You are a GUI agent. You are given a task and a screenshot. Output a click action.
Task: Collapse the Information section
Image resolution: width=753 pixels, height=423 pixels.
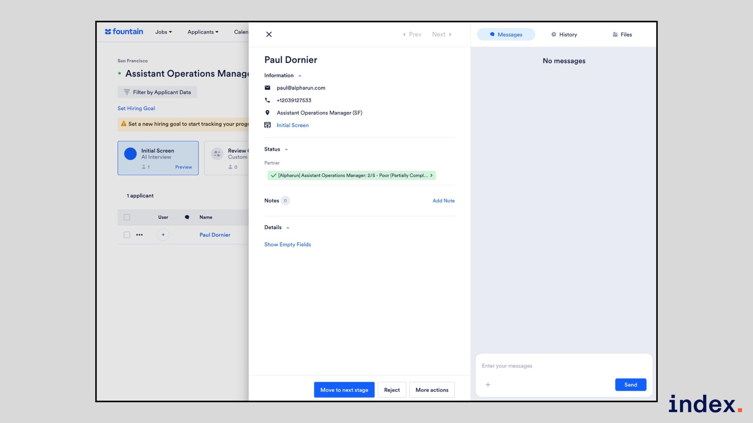tap(300, 76)
